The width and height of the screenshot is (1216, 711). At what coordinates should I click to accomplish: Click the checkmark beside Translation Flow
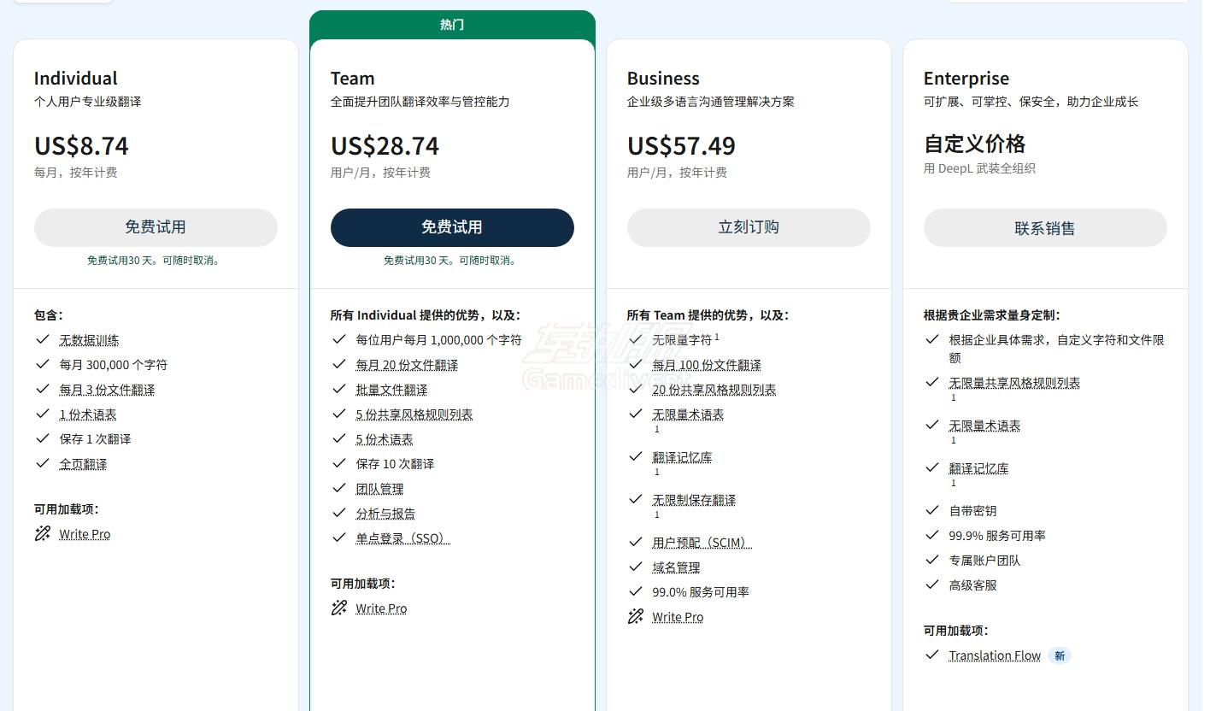pos(932,655)
